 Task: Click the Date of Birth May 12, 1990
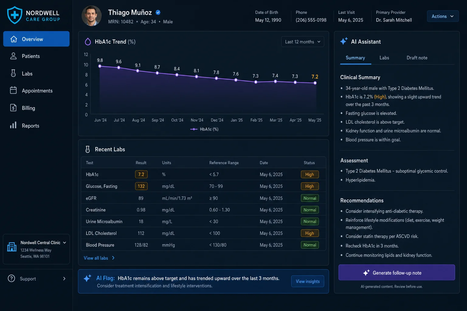268,20
